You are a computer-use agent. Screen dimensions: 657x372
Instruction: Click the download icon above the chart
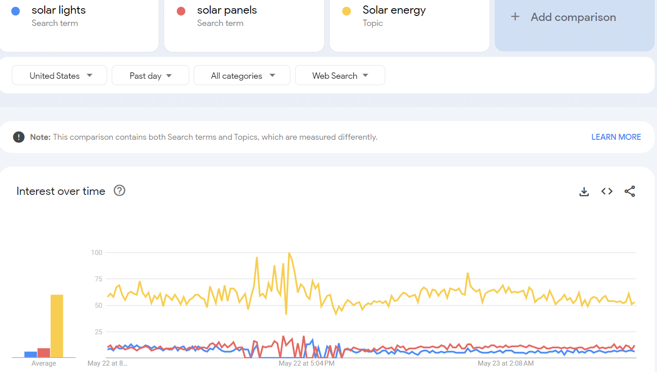click(584, 191)
